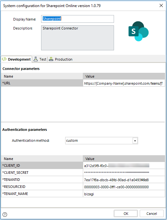Image resolution: width=167 pixels, height=220 pixels.
Task: Edit the RESOURCEID value cell
Action: 124,187
